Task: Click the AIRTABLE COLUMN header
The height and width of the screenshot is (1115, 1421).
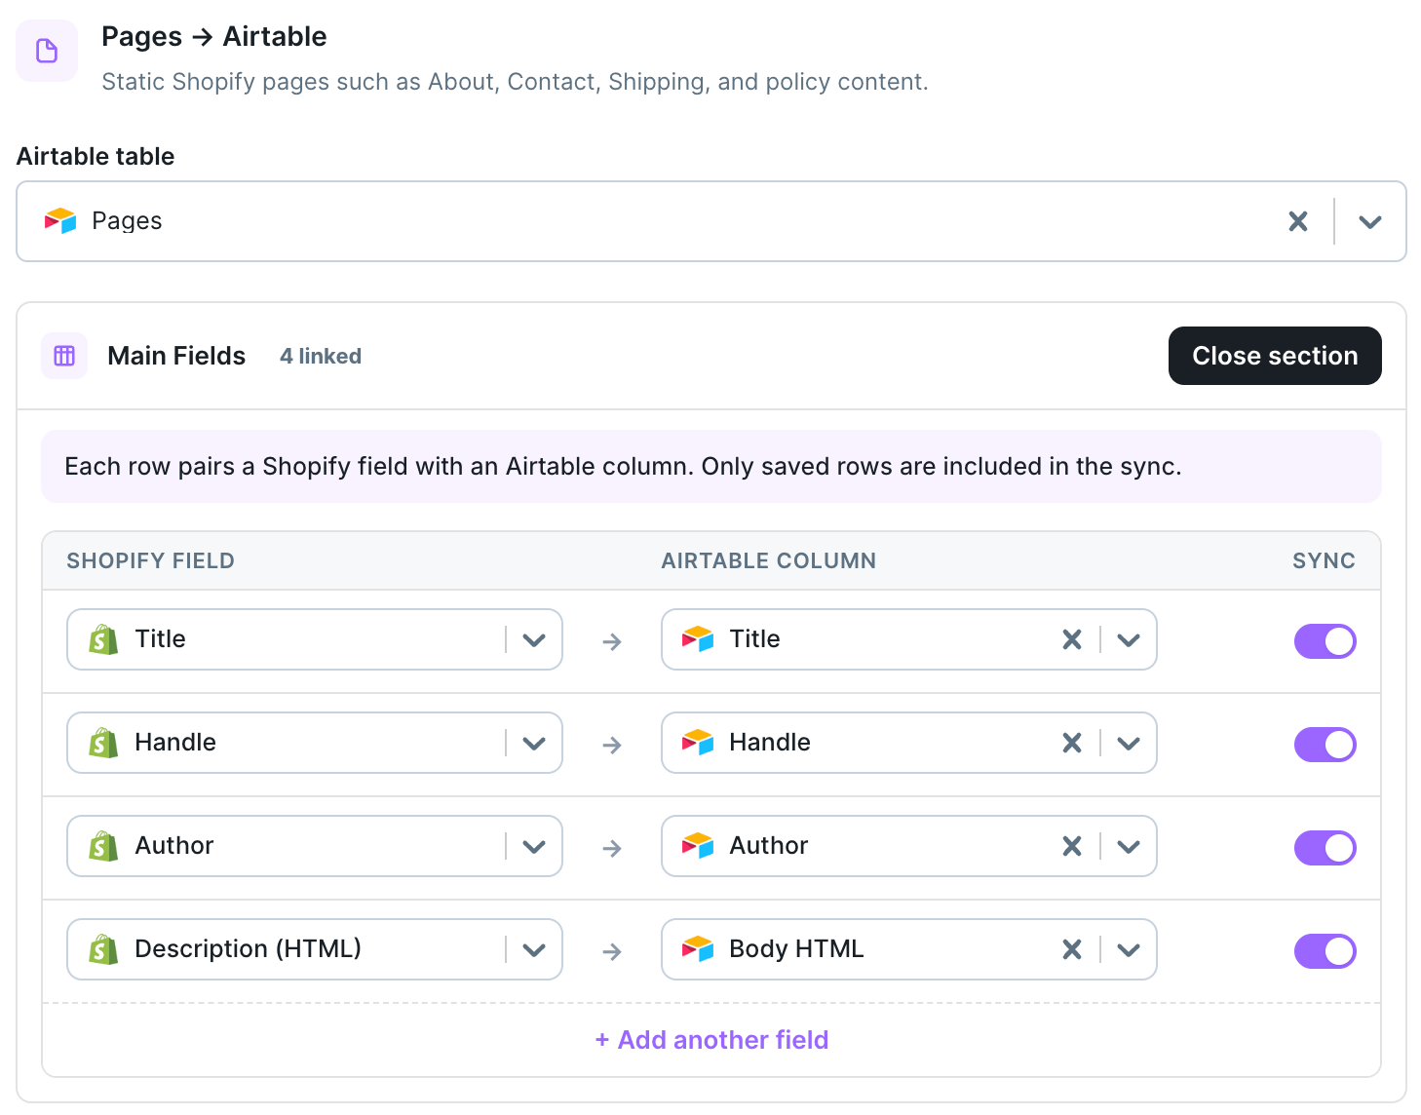Action: point(769,561)
